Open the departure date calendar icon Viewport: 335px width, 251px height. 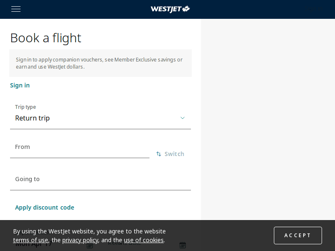pyautogui.click(x=89, y=246)
